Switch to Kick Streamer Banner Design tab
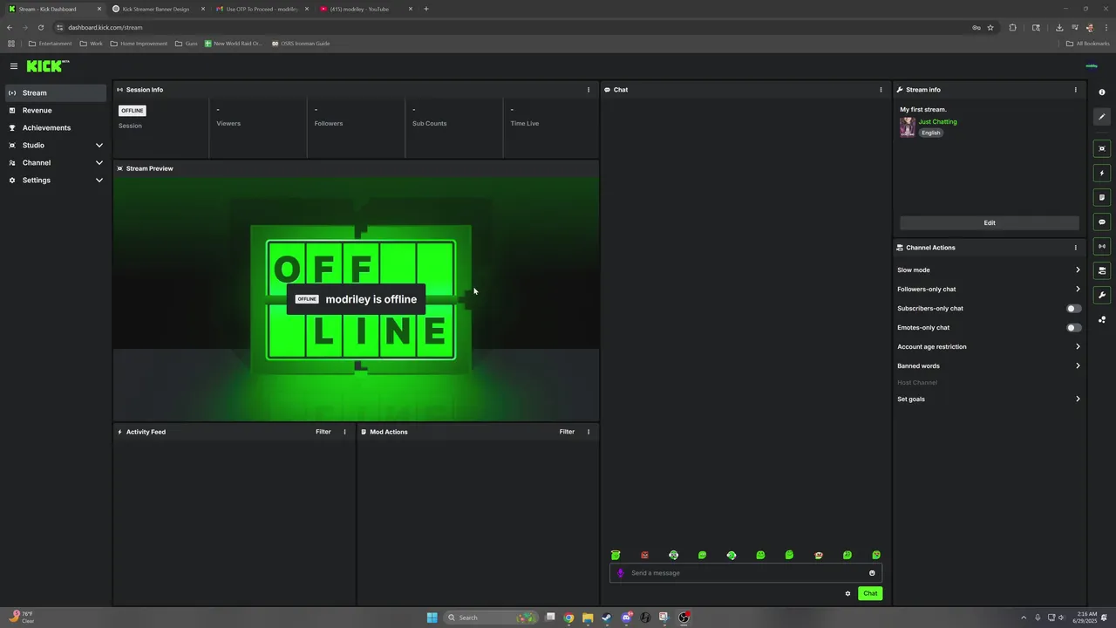This screenshot has width=1116, height=628. pyautogui.click(x=159, y=9)
